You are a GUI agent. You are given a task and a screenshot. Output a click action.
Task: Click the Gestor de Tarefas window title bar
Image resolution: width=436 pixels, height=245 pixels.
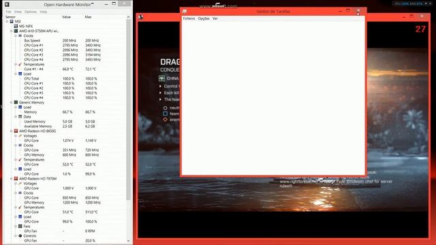(x=273, y=12)
